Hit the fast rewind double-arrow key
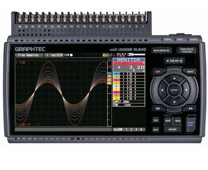This screenshot has height=170, width=208. (158, 108)
